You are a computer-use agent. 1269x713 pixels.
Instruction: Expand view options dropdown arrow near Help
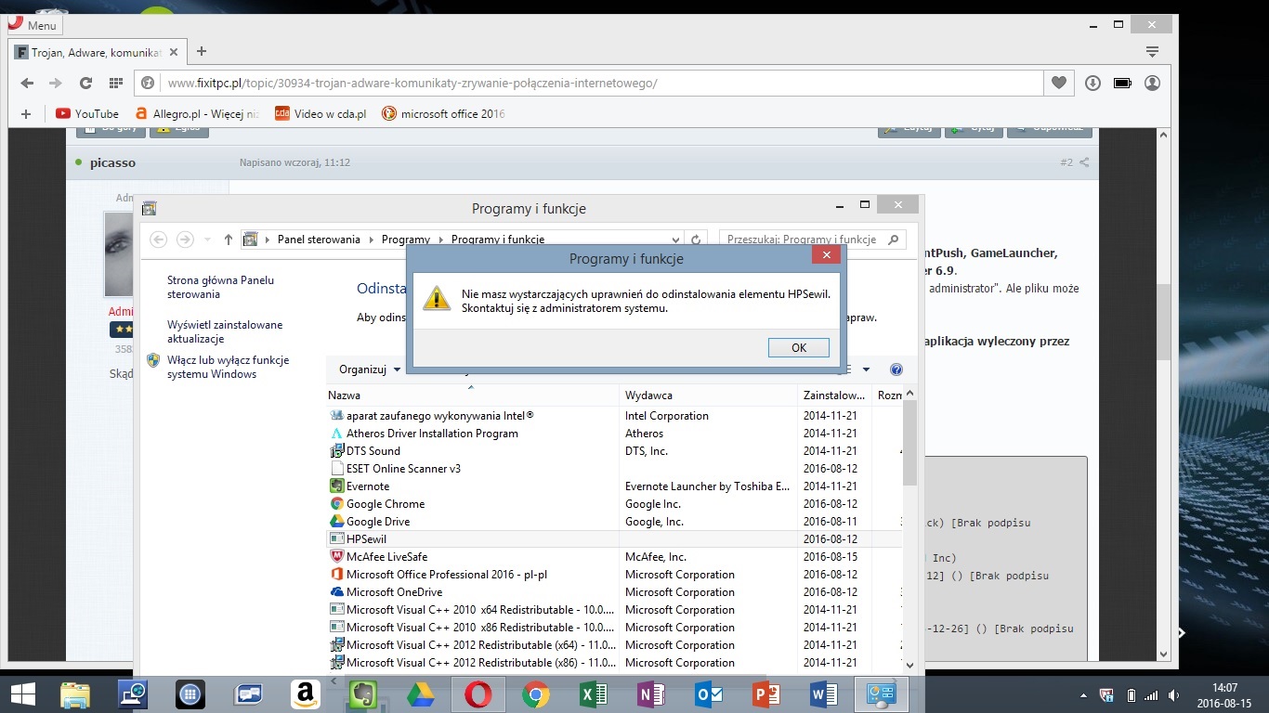[x=866, y=369]
